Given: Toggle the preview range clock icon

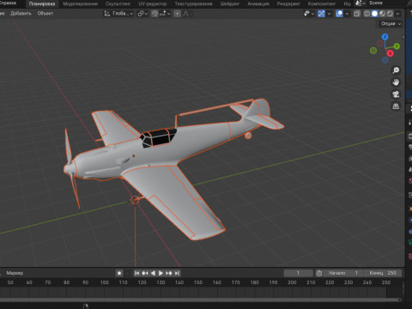Looking at the screenshot, I should click(319, 273).
